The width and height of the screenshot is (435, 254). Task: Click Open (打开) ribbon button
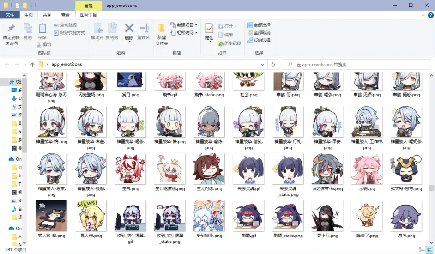[228, 26]
